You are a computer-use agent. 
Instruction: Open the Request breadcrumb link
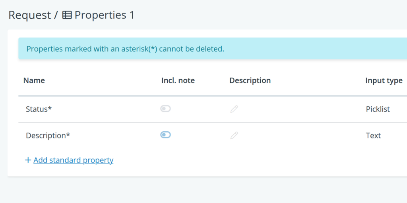29,15
